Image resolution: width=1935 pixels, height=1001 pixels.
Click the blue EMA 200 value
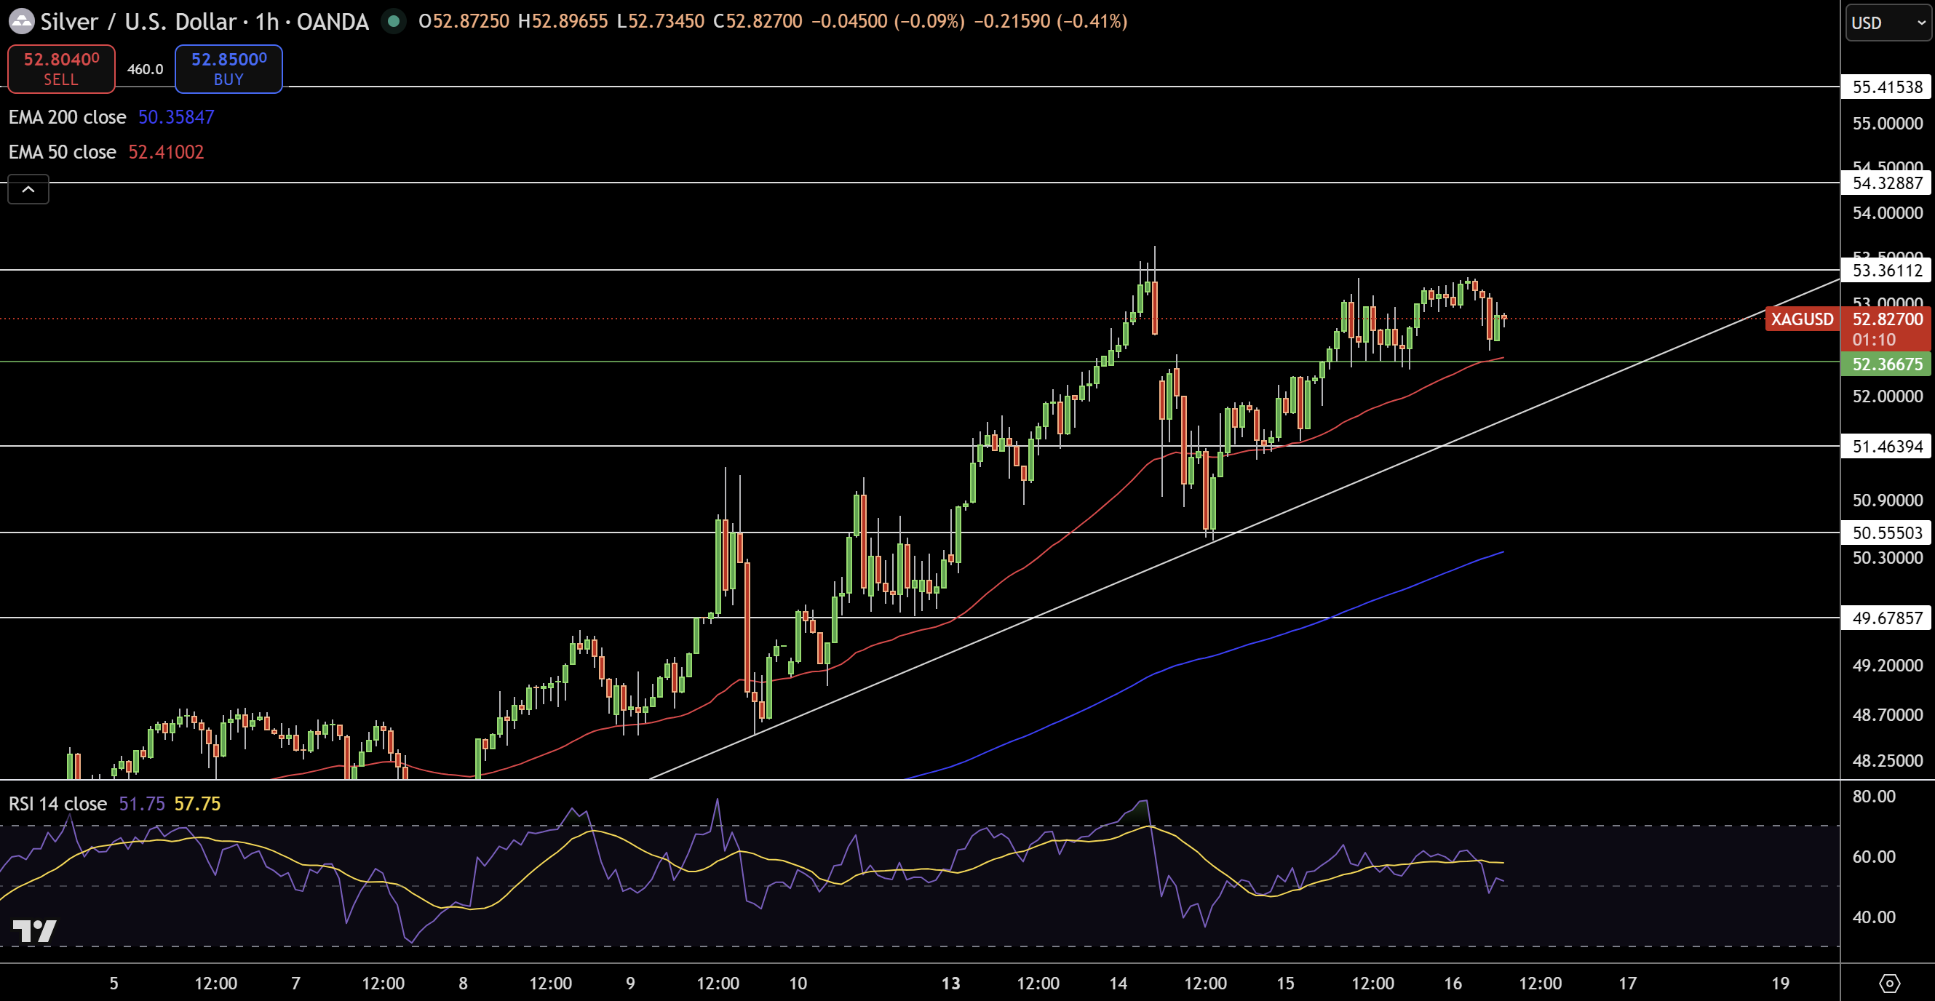(x=176, y=117)
